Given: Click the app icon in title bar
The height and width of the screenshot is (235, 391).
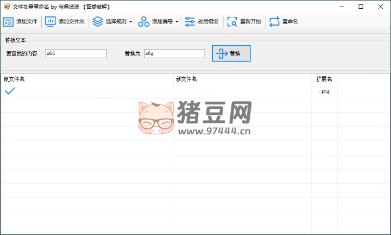Looking at the screenshot, I should coord(7,7).
